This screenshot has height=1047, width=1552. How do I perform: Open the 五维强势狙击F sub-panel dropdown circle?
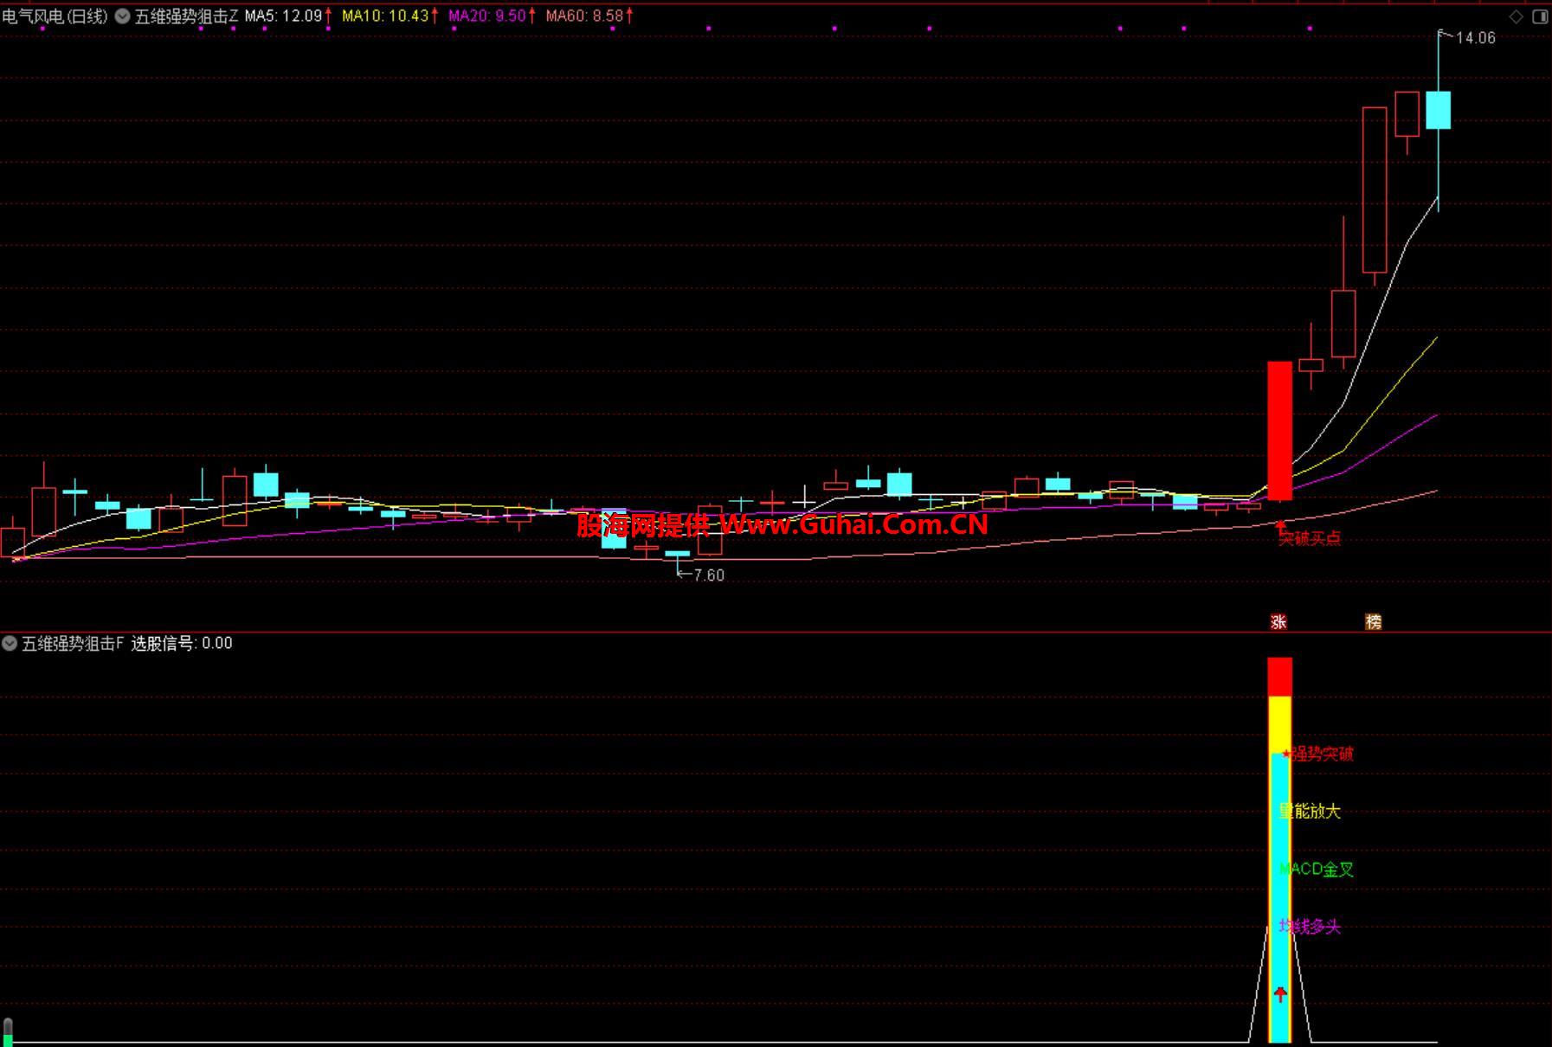[x=10, y=643]
